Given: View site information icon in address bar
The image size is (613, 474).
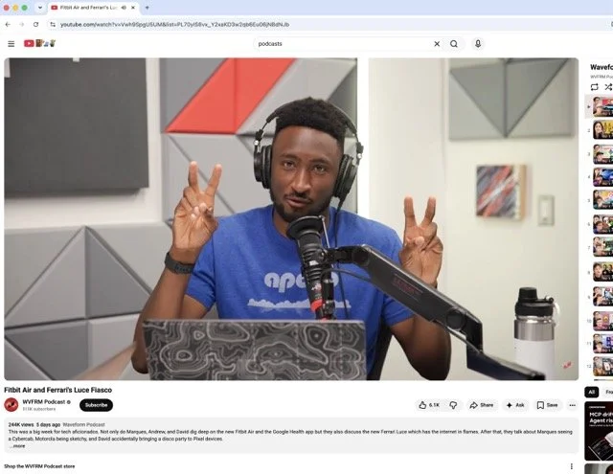Looking at the screenshot, I should 53,24.
